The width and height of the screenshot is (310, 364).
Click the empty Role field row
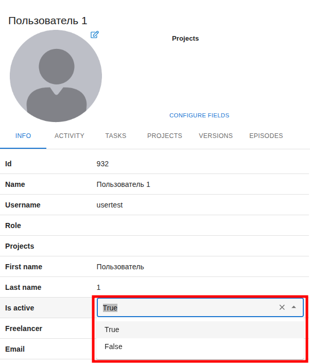(x=154, y=226)
